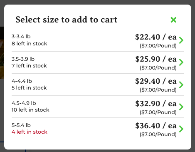
Task: Click the green chevron for 5-5.4 lb
Action: point(181,129)
